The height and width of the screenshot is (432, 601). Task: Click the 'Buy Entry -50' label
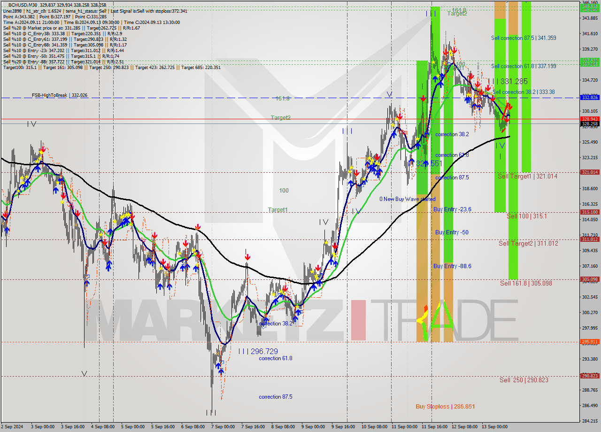coord(452,232)
